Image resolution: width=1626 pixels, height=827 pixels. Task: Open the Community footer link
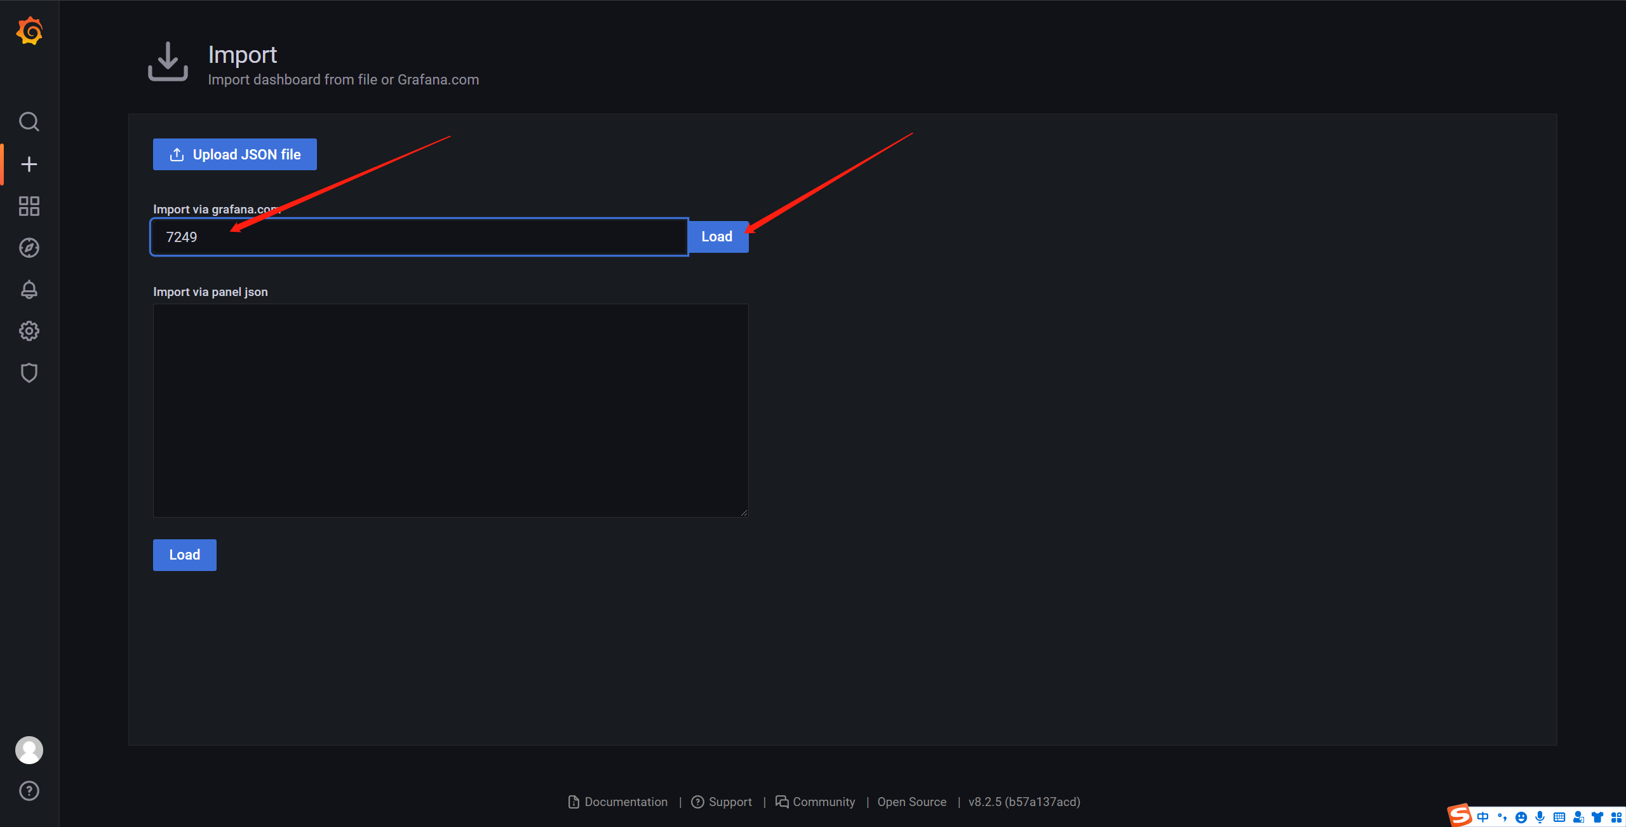click(823, 802)
